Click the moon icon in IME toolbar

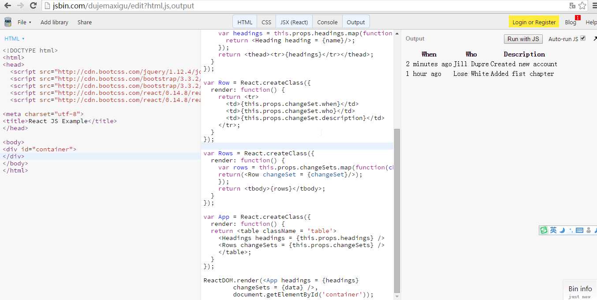[x=562, y=230]
